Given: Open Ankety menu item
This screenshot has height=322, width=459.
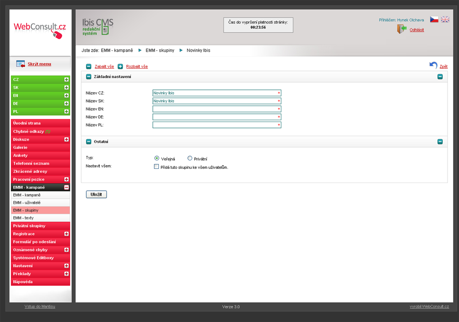Looking at the screenshot, I should [40, 155].
